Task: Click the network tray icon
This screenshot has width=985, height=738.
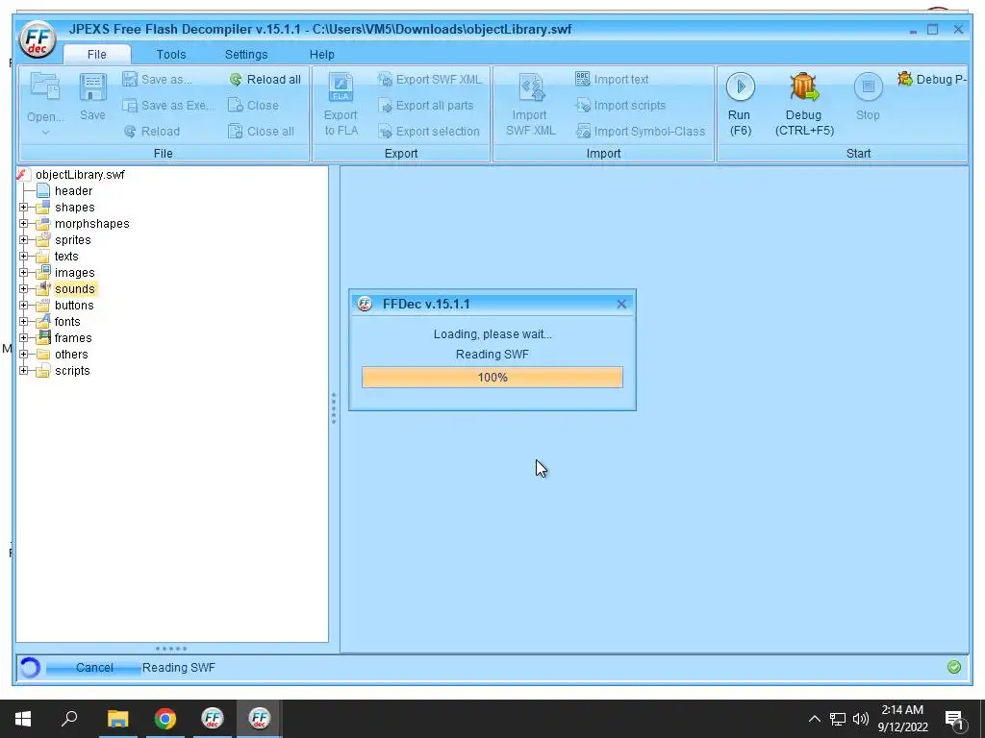Action: (838, 719)
